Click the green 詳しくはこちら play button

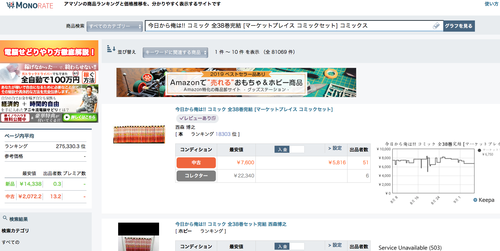(x=80, y=117)
